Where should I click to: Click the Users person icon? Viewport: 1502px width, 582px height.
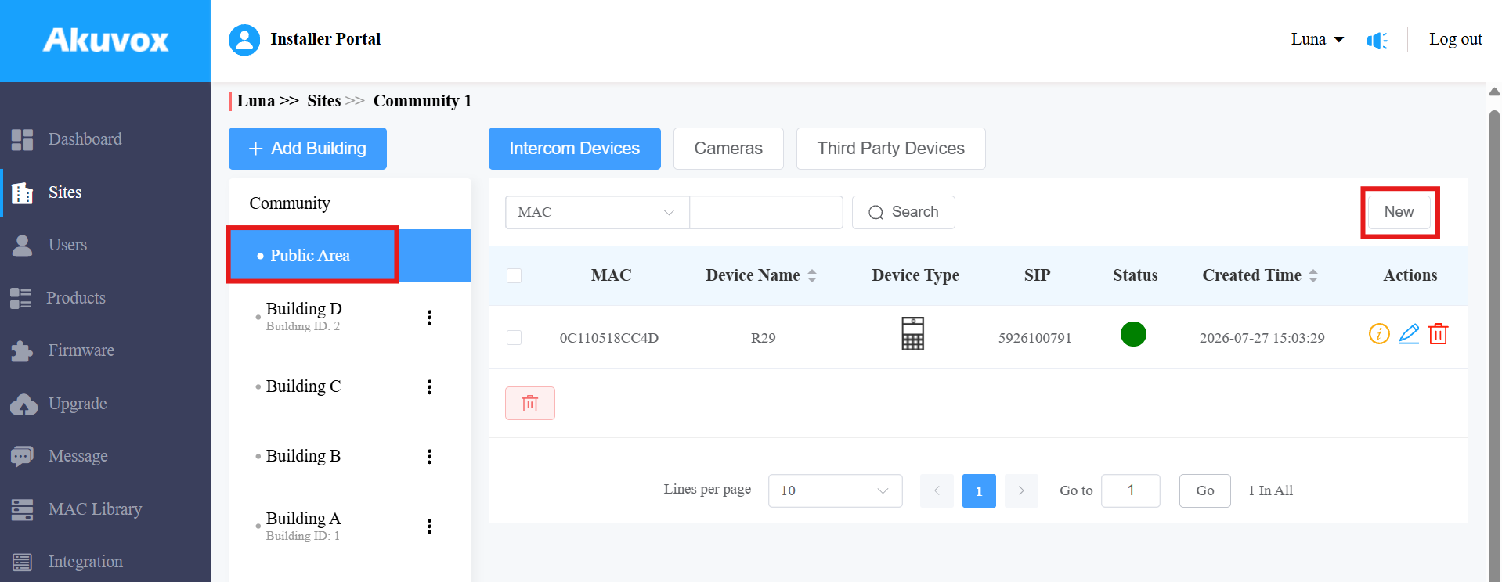click(x=22, y=246)
